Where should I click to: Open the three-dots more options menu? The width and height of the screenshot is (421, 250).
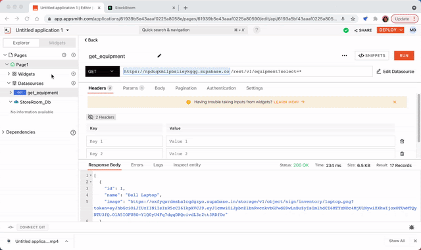344,55
